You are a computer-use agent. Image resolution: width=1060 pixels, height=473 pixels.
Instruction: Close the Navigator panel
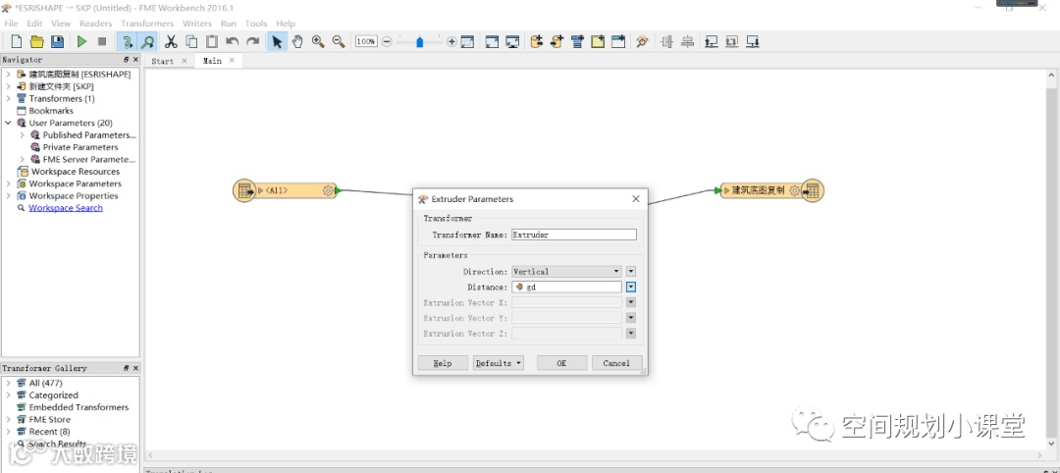(x=135, y=60)
